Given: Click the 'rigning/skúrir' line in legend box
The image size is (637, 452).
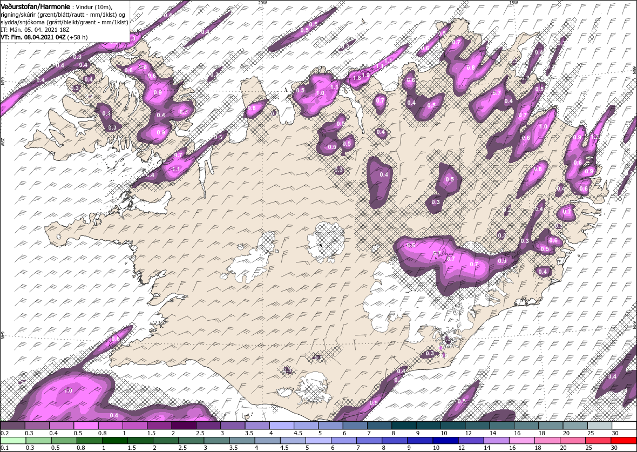Looking at the screenshot, I should pyautogui.click(x=63, y=14).
